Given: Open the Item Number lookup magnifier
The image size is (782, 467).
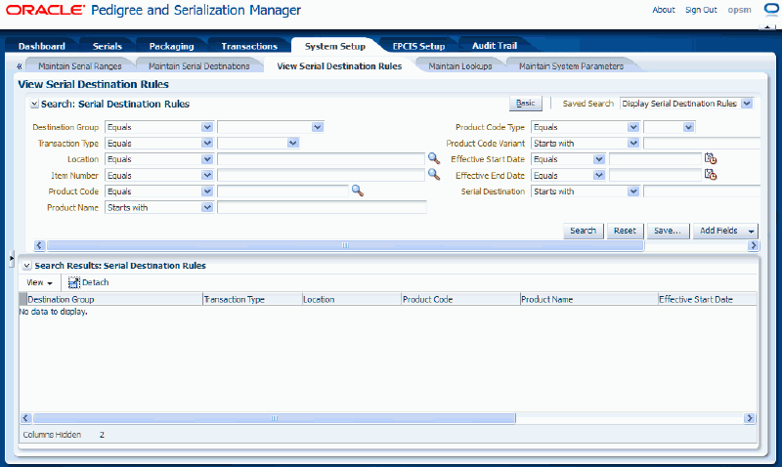Looking at the screenshot, I should [x=434, y=175].
